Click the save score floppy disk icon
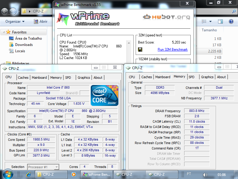The width and height of the screenshot is (238, 179). pos(140,50)
